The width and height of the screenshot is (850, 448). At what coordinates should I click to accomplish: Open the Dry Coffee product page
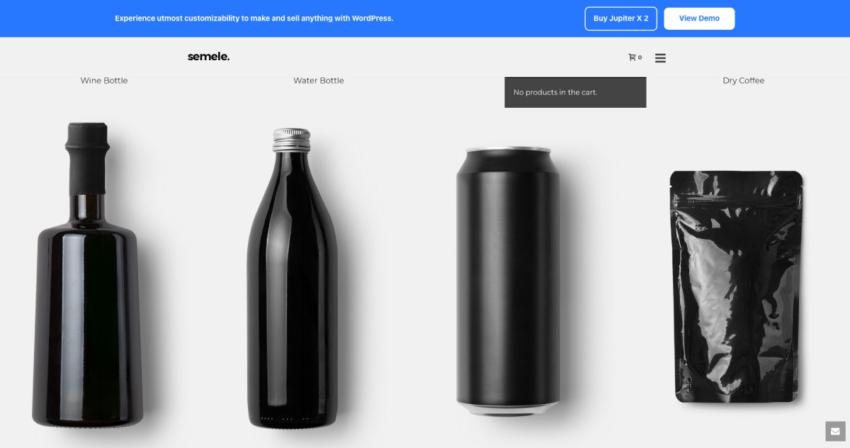coord(743,80)
